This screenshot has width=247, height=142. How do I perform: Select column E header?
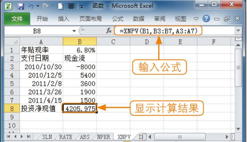click(x=181, y=42)
